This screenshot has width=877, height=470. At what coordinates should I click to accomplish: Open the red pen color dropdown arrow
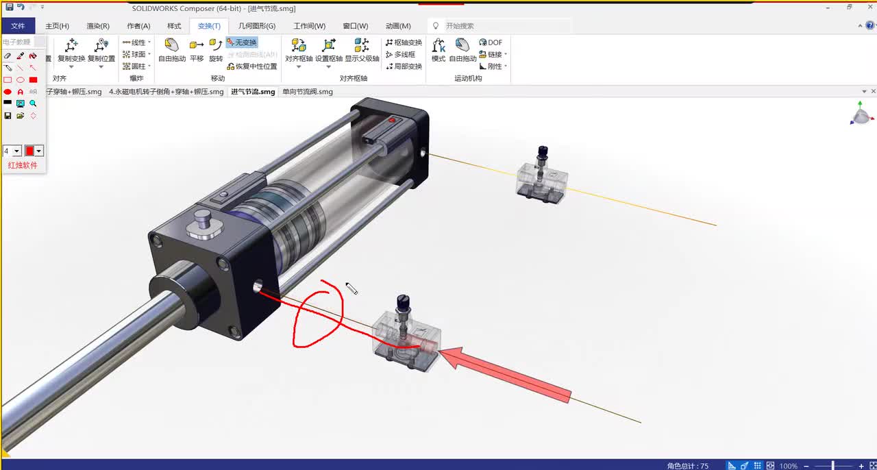pyautogui.click(x=39, y=151)
